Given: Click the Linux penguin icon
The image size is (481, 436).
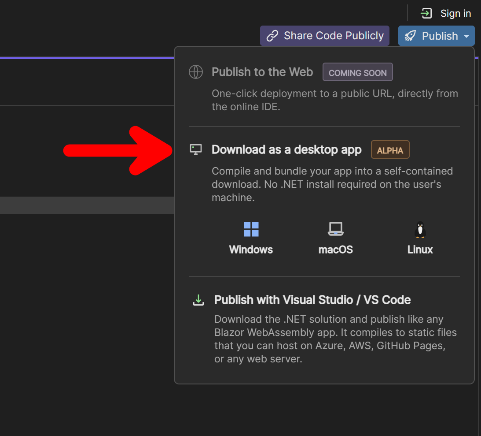Looking at the screenshot, I should (420, 230).
